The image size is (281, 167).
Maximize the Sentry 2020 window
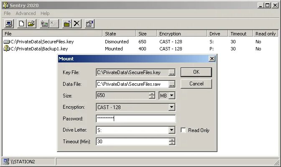[x=267, y=5]
